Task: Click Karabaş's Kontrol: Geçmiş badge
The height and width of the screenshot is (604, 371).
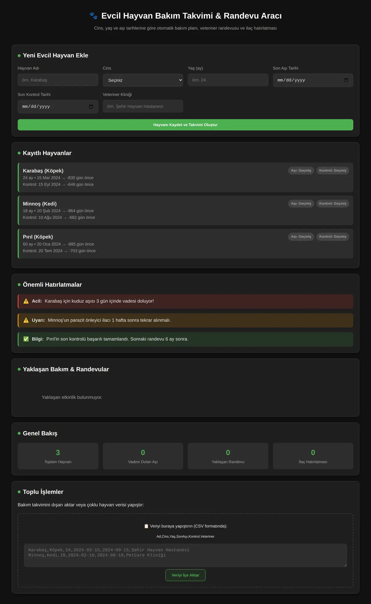Action: [x=333, y=171]
